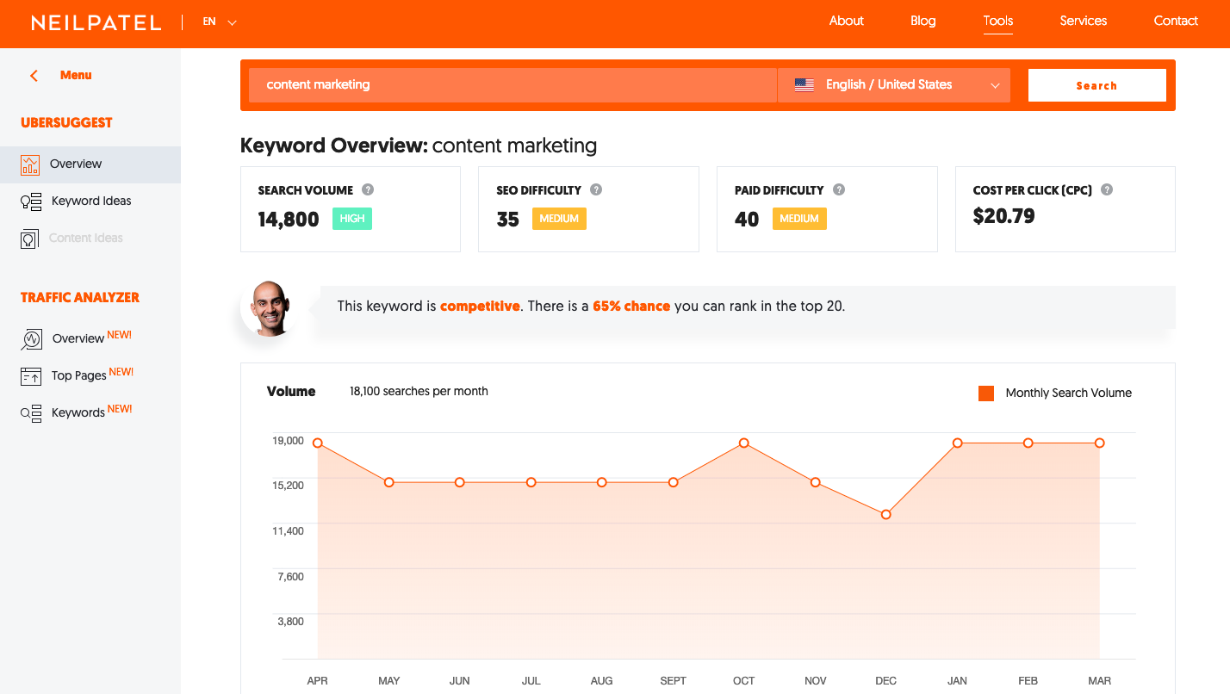The height and width of the screenshot is (694, 1230).
Task: Click the TRAFFIC ANALYZER section heading
Action: (80, 298)
